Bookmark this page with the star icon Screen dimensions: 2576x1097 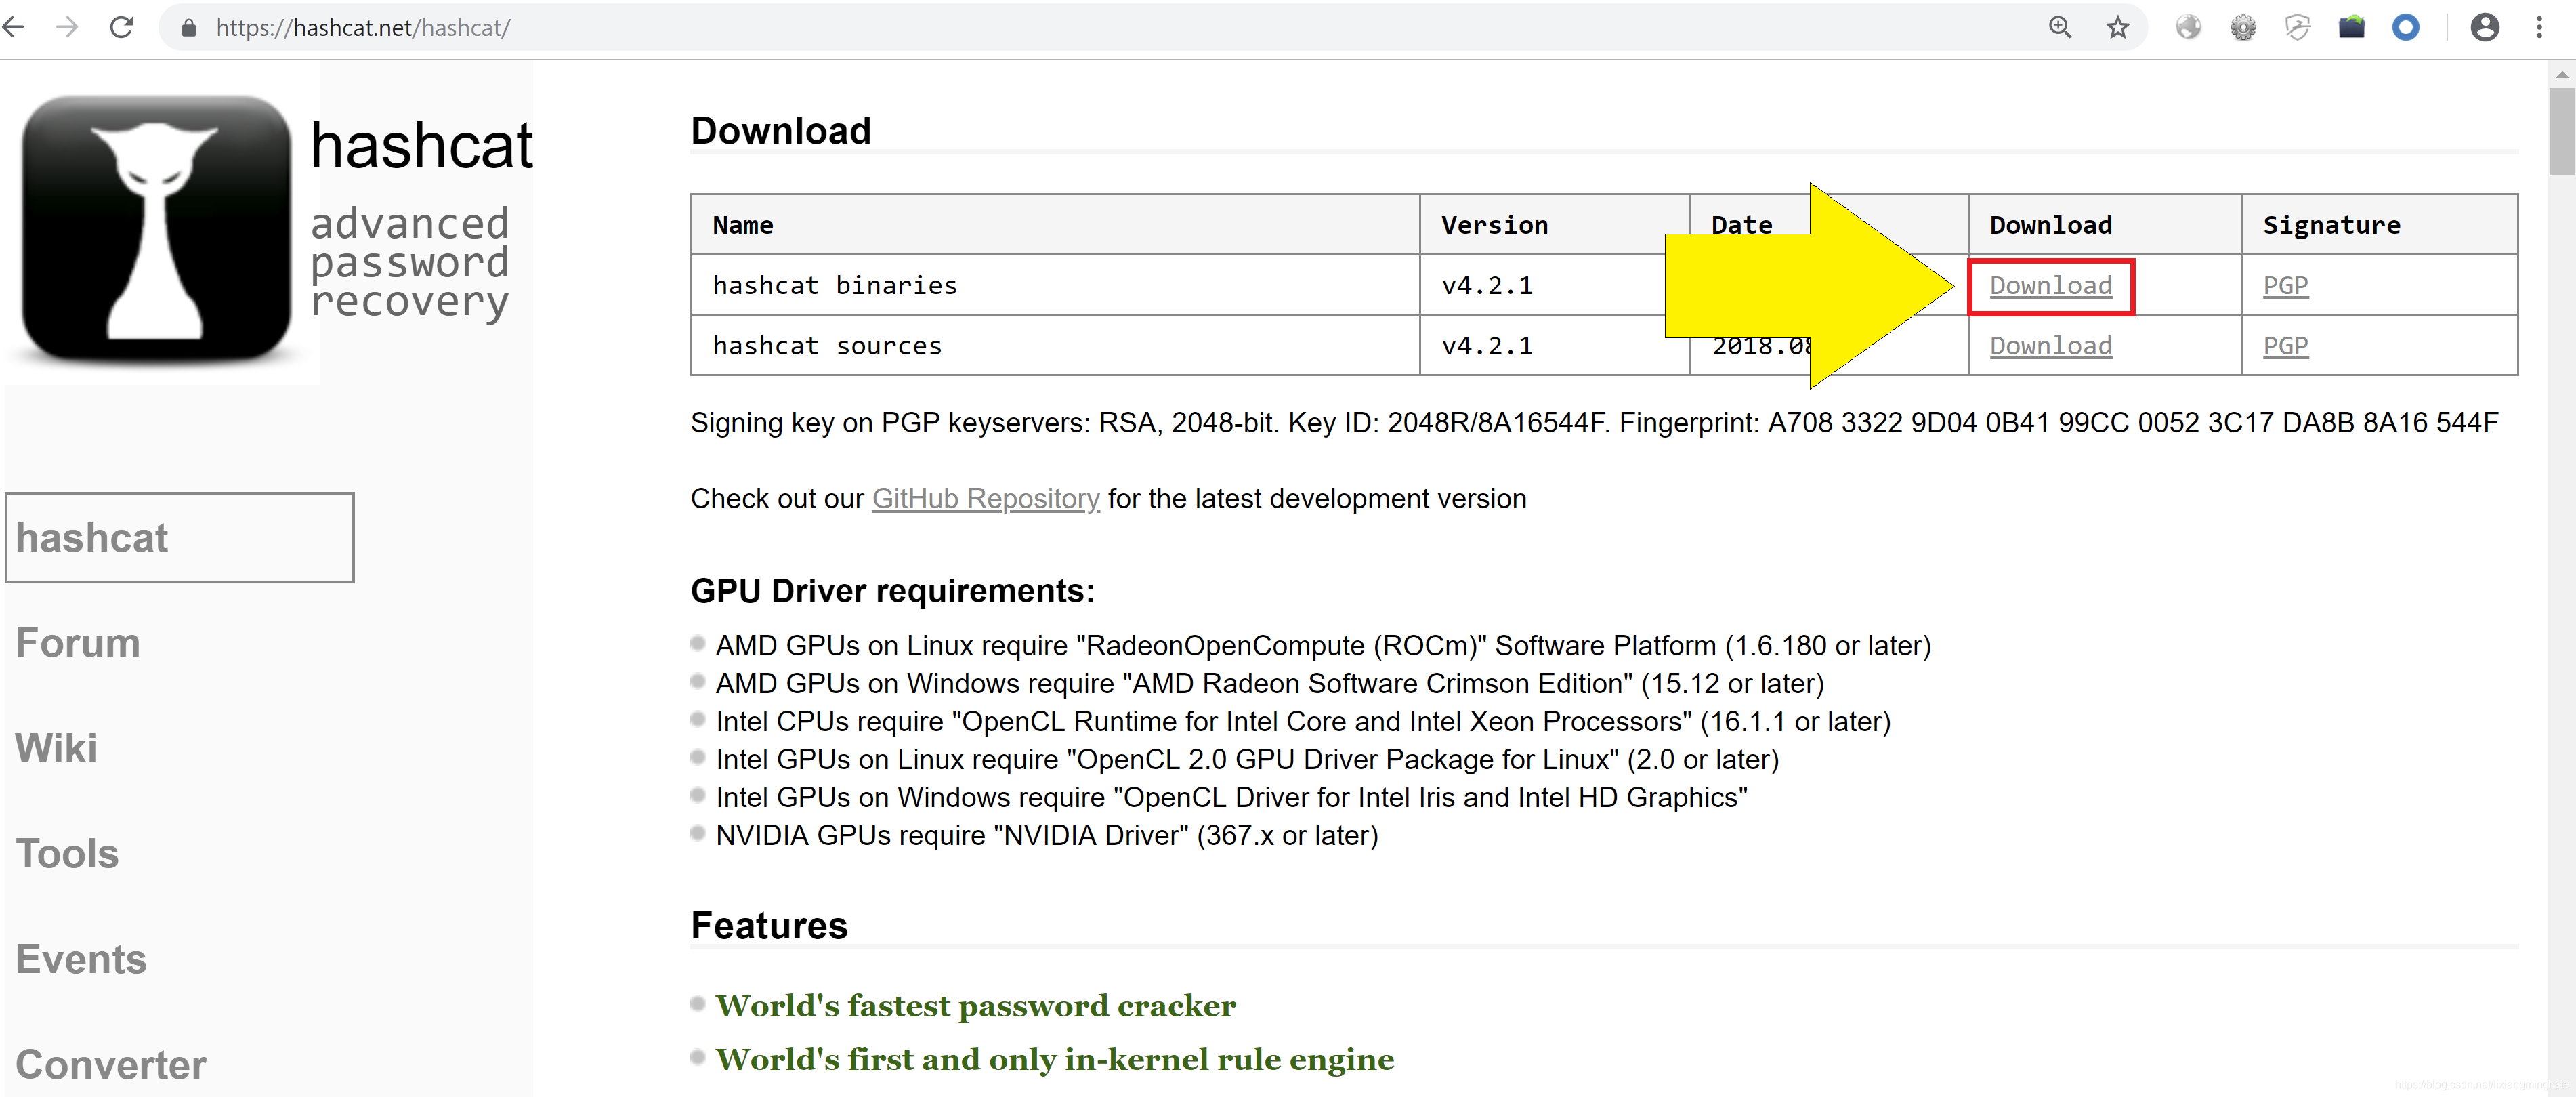point(2117,27)
